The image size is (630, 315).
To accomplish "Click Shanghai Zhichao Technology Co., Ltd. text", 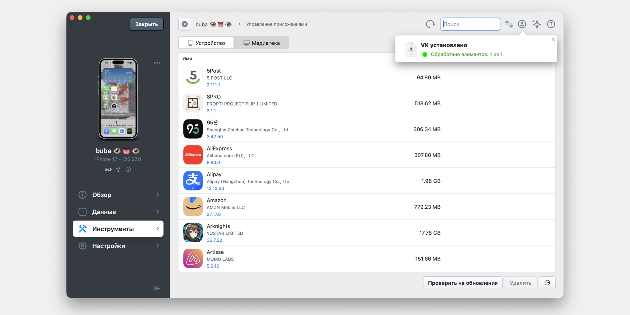I will (248, 130).
